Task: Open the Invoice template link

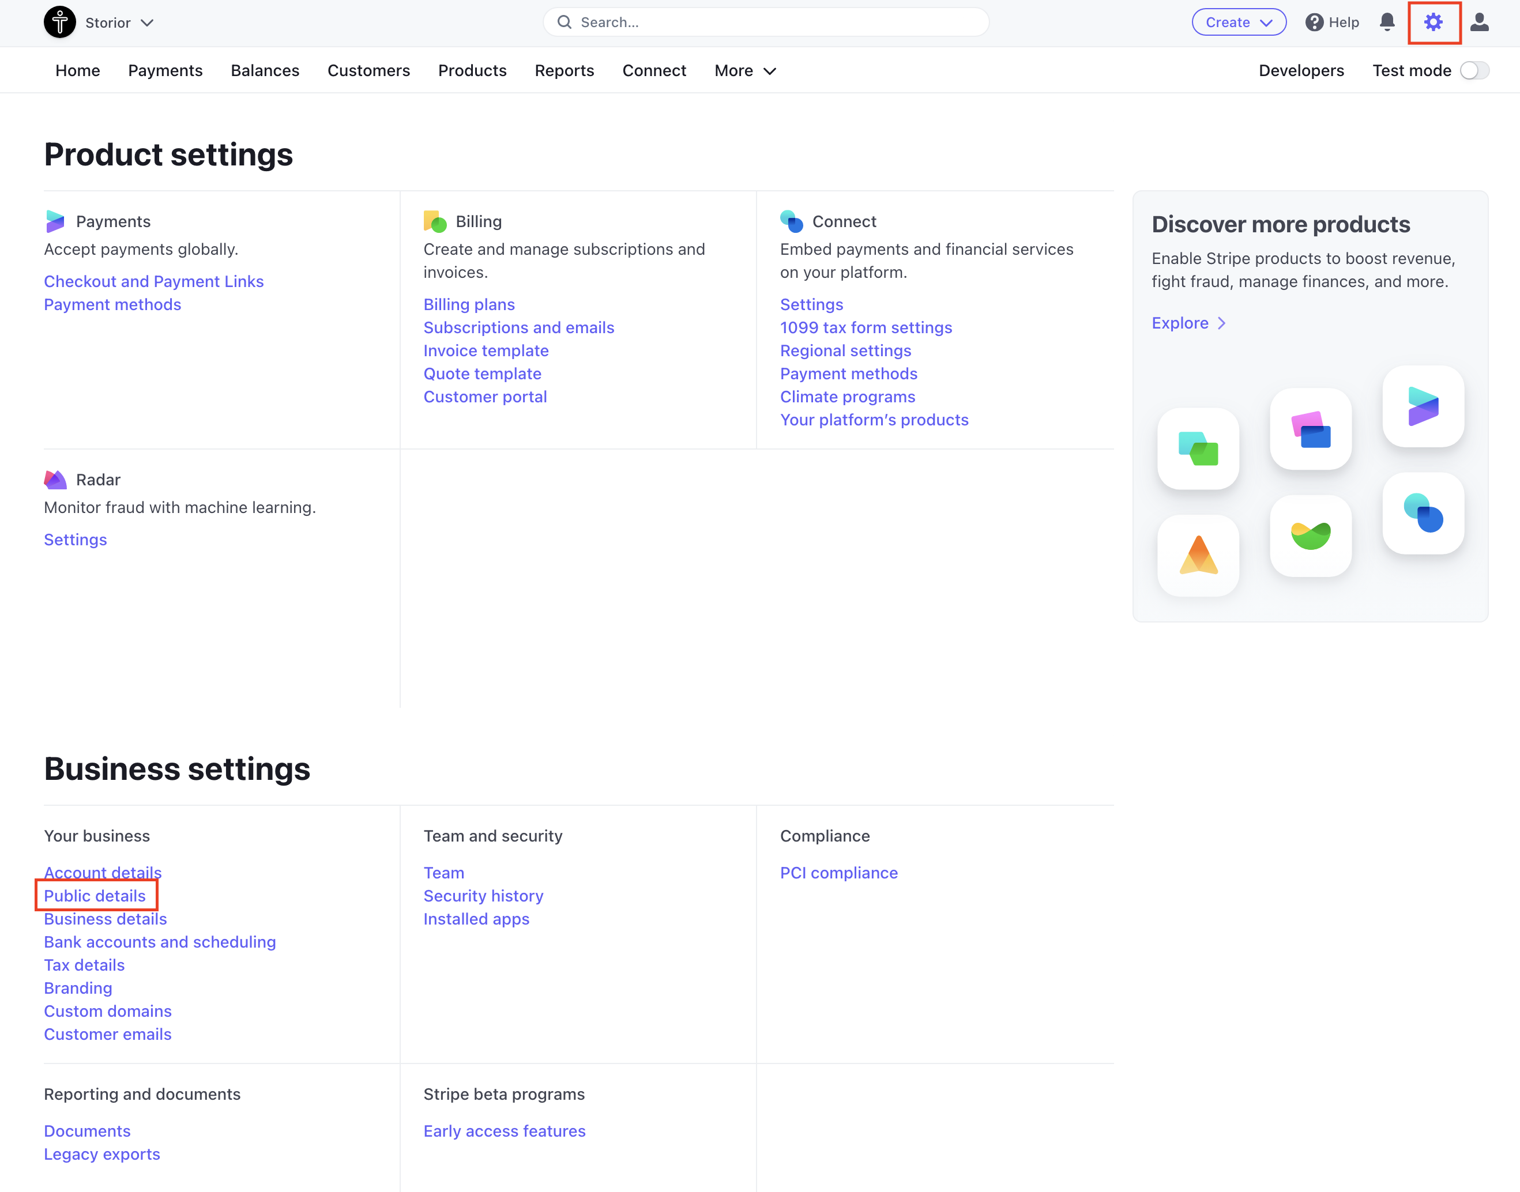Action: [x=486, y=350]
